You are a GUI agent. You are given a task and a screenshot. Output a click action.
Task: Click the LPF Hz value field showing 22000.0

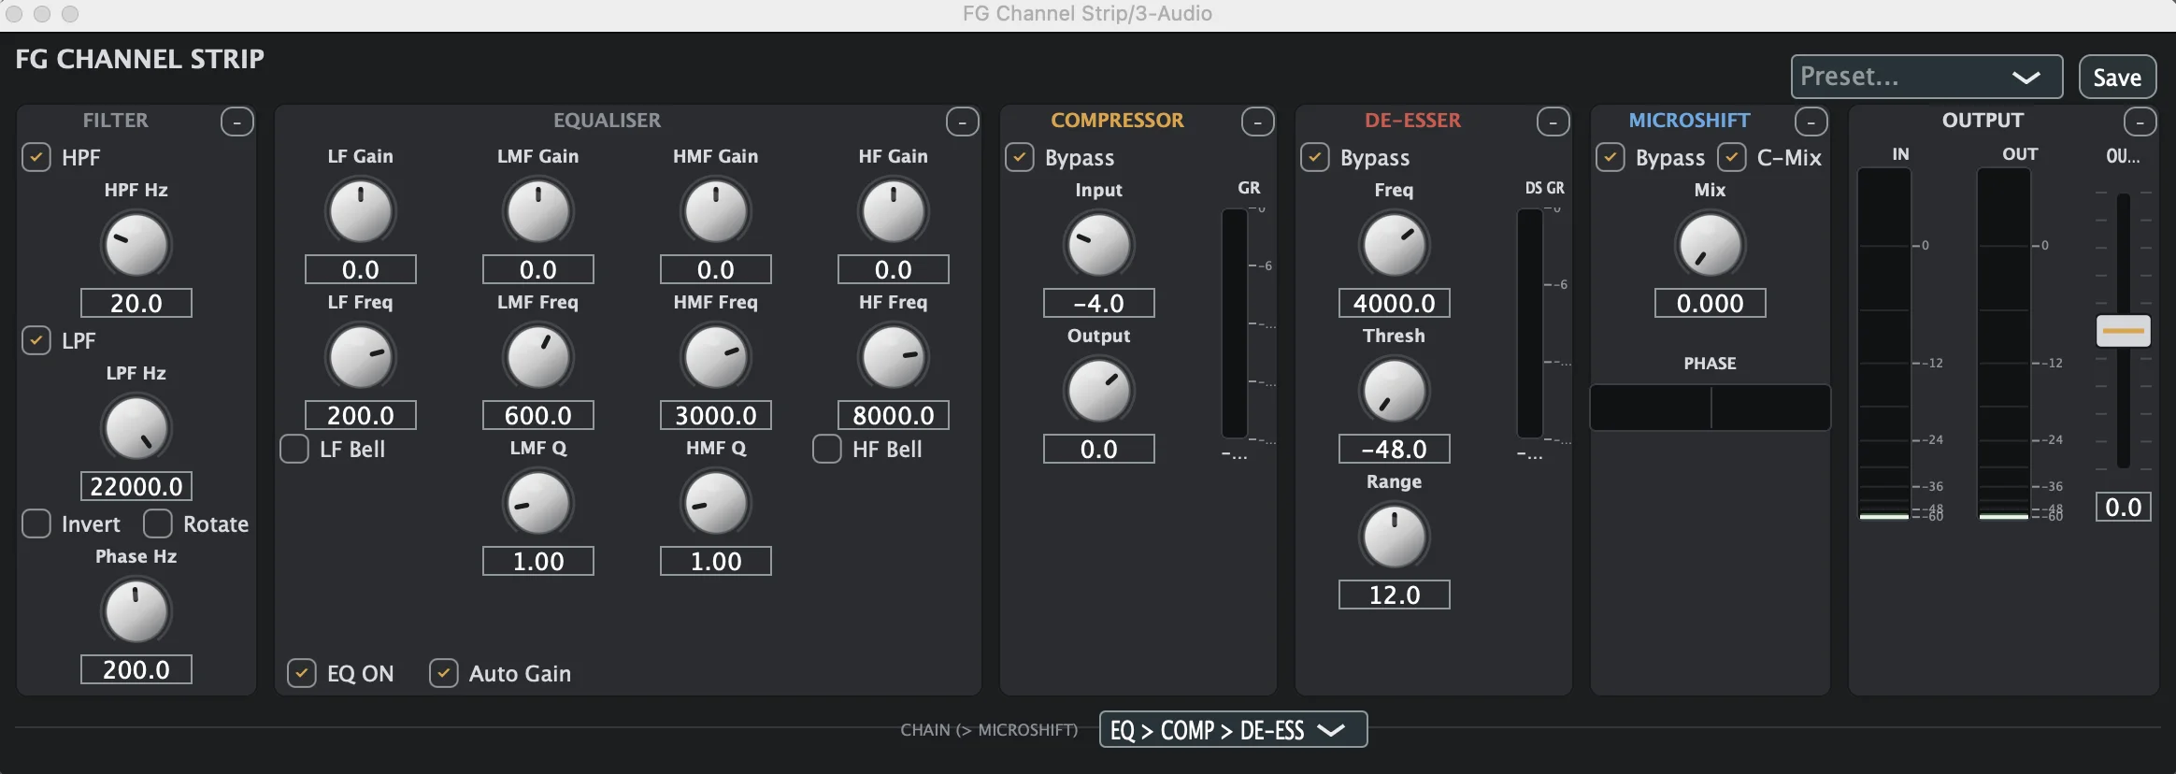click(x=136, y=486)
